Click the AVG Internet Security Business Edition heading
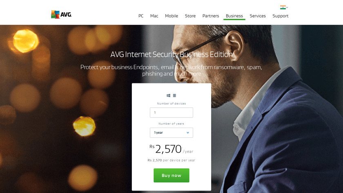Image resolution: width=343 pixels, height=193 pixels. 171,54
